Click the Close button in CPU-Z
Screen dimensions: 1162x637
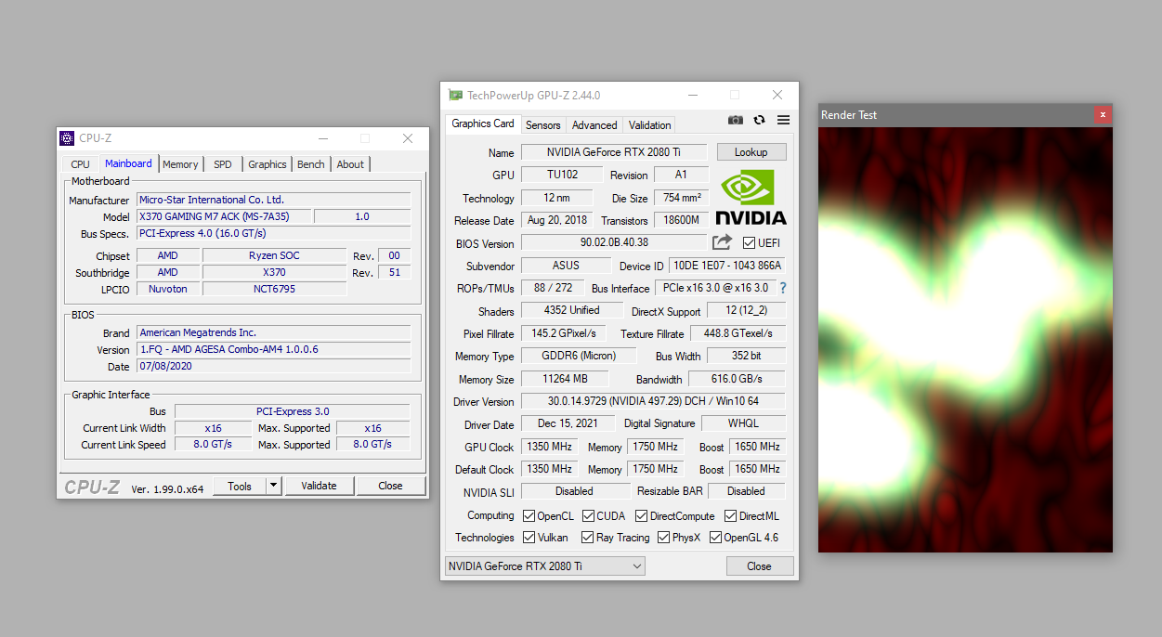(x=390, y=486)
